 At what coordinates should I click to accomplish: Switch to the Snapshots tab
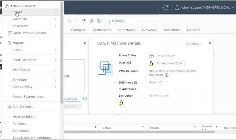(x=172, y=30)
